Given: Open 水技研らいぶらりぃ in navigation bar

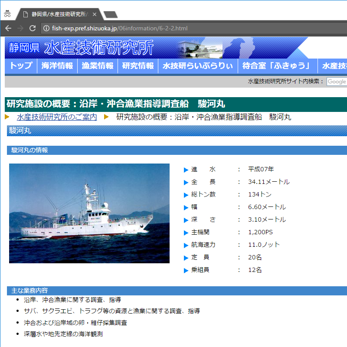Looking at the screenshot, I should (198, 66).
